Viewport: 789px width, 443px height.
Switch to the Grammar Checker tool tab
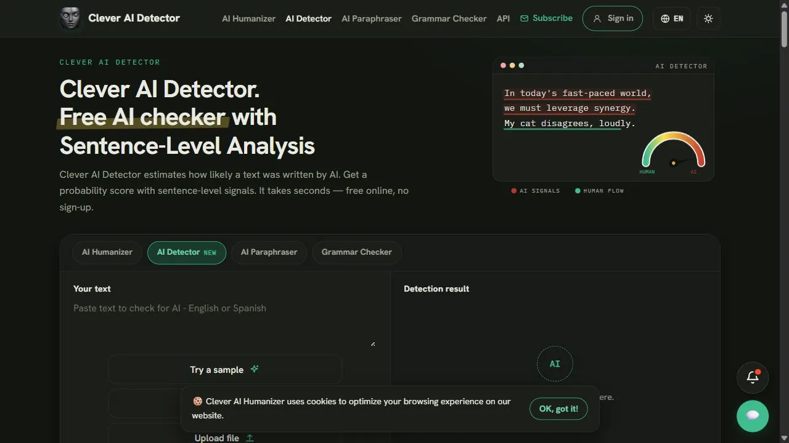pos(356,252)
